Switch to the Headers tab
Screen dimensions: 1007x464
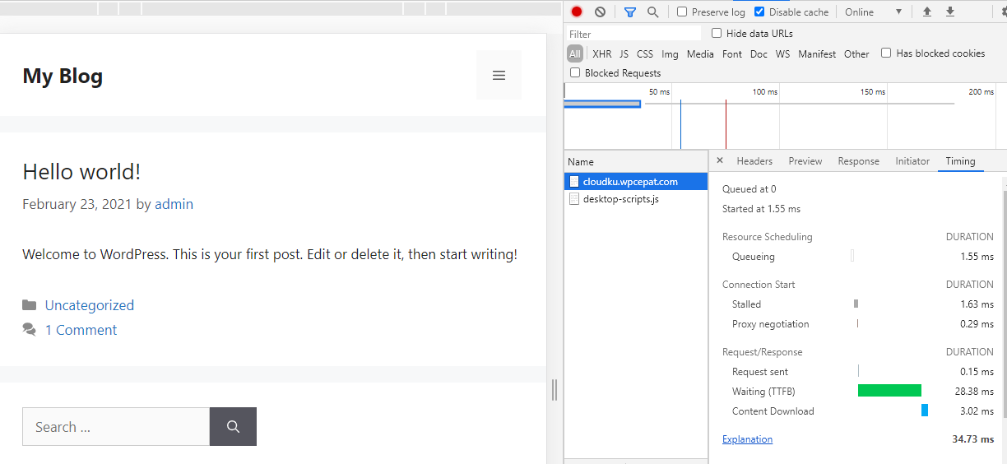tap(754, 161)
